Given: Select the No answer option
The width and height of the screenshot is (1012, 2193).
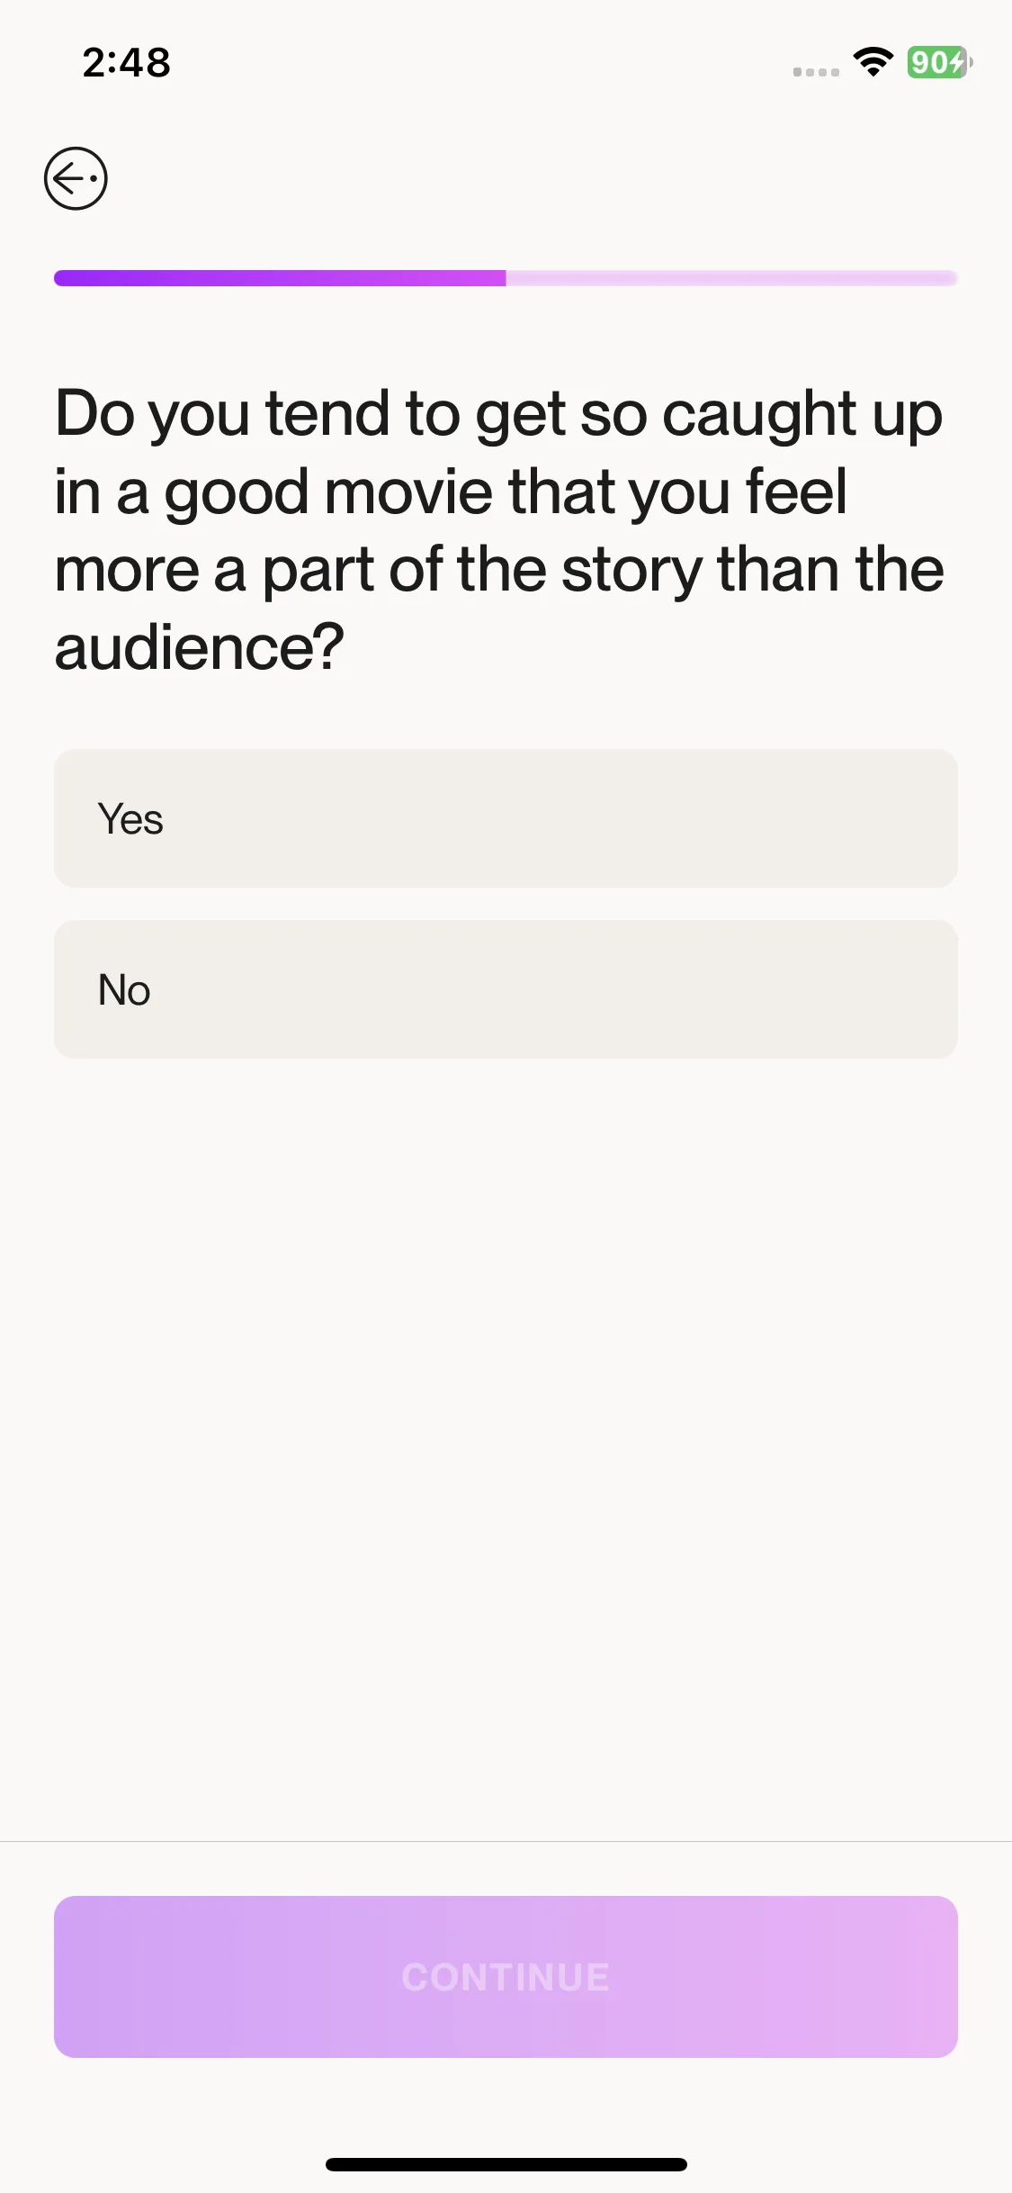Looking at the screenshot, I should 506,989.
